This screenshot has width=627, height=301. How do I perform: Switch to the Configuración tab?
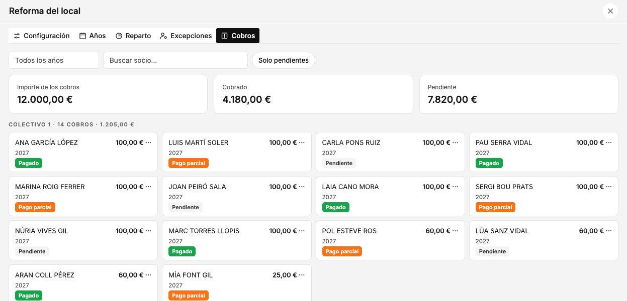point(42,36)
